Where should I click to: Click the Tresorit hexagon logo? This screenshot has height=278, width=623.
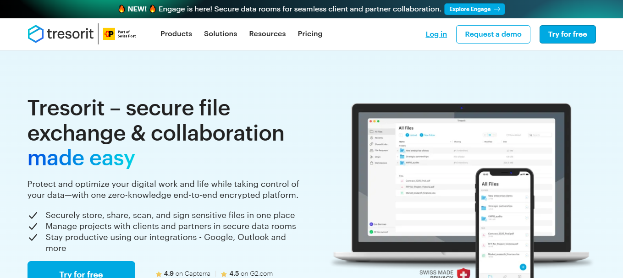[36, 34]
